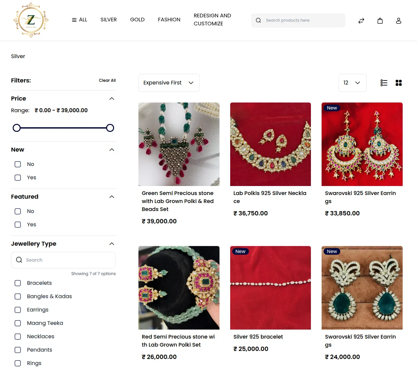Screen dimensions: 417x376
Task: Click the search magnifier in the header search bar
Action: (258, 20)
